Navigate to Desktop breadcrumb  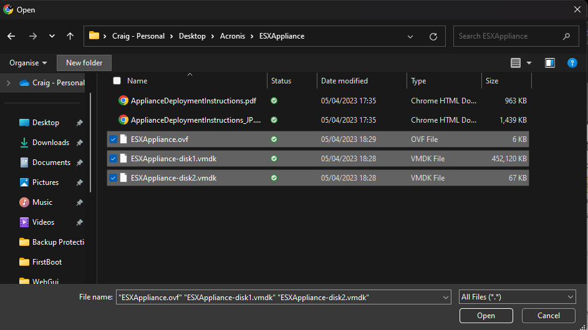[192, 36]
